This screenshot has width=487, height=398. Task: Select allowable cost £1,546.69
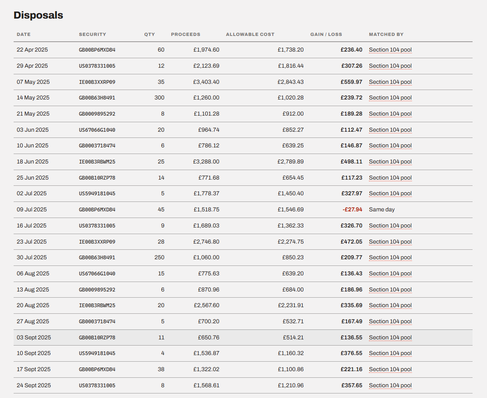pos(291,209)
